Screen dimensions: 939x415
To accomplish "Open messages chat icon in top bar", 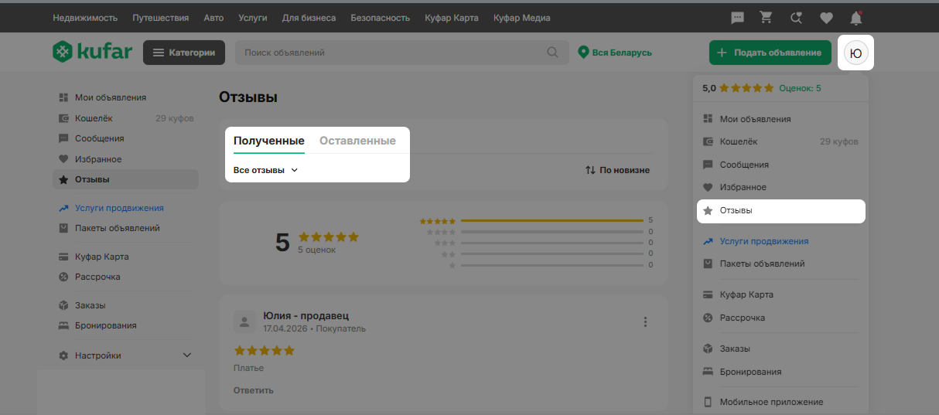I will [738, 17].
